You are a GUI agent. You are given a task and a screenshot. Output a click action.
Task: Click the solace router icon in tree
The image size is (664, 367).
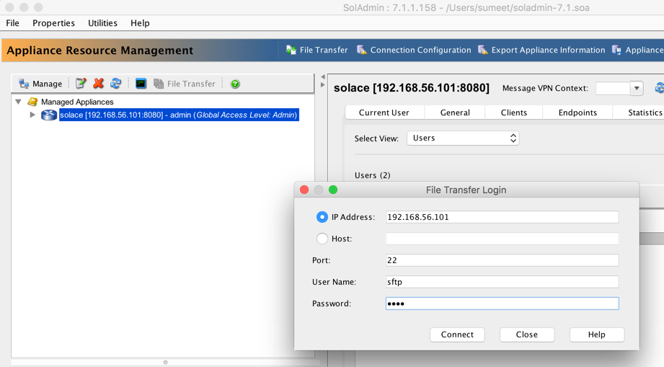pyautogui.click(x=49, y=115)
